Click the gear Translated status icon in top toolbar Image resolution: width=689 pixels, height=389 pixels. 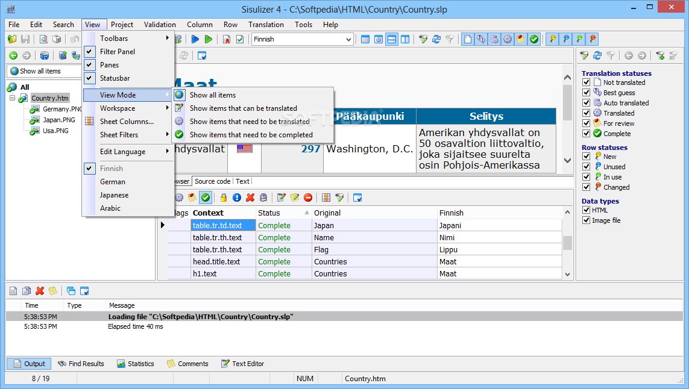click(508, 39)
